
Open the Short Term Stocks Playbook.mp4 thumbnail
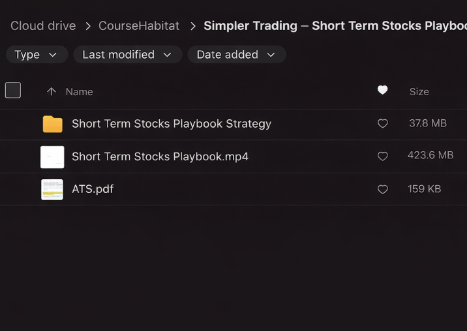point(52,157)
